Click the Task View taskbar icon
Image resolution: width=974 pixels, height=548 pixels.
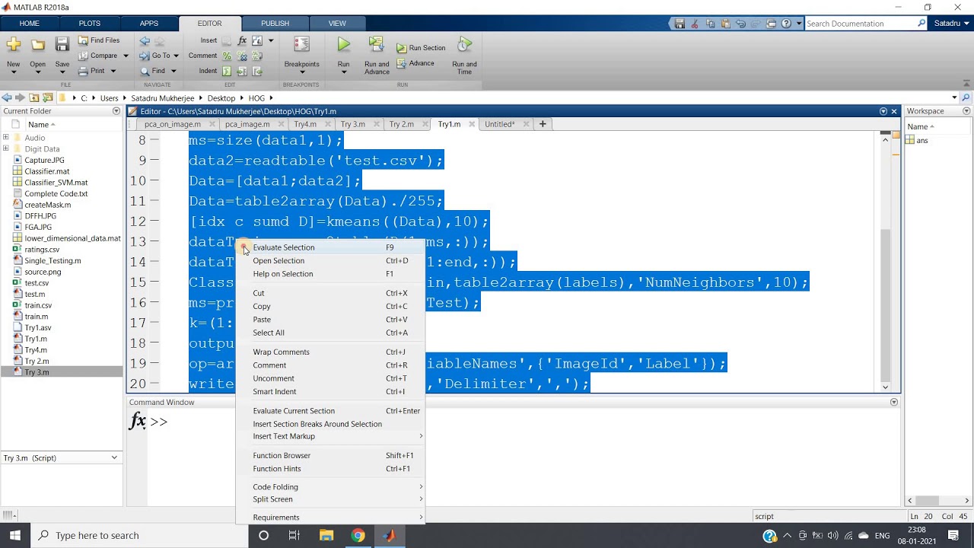(294, 535)
